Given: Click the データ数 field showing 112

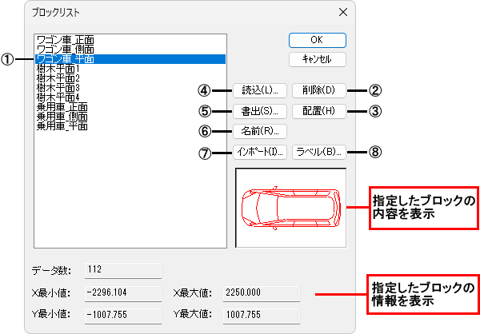Looking at the screenshot, I should click(x=123, y=270).
